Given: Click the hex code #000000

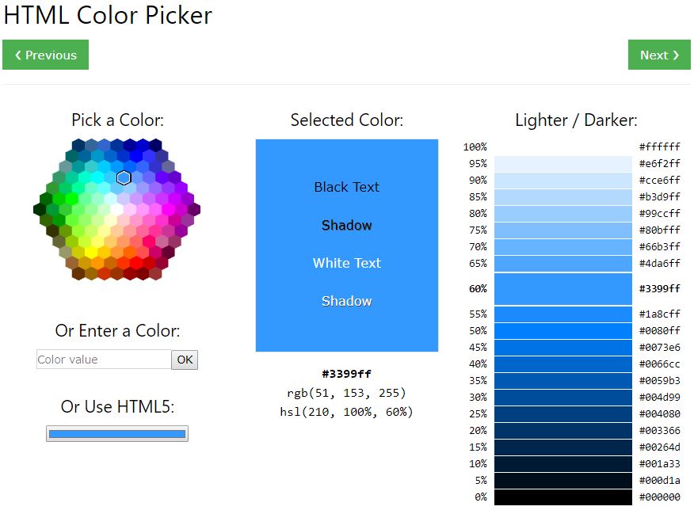Looking at the screenshot, I should click(x=660, y=497).
